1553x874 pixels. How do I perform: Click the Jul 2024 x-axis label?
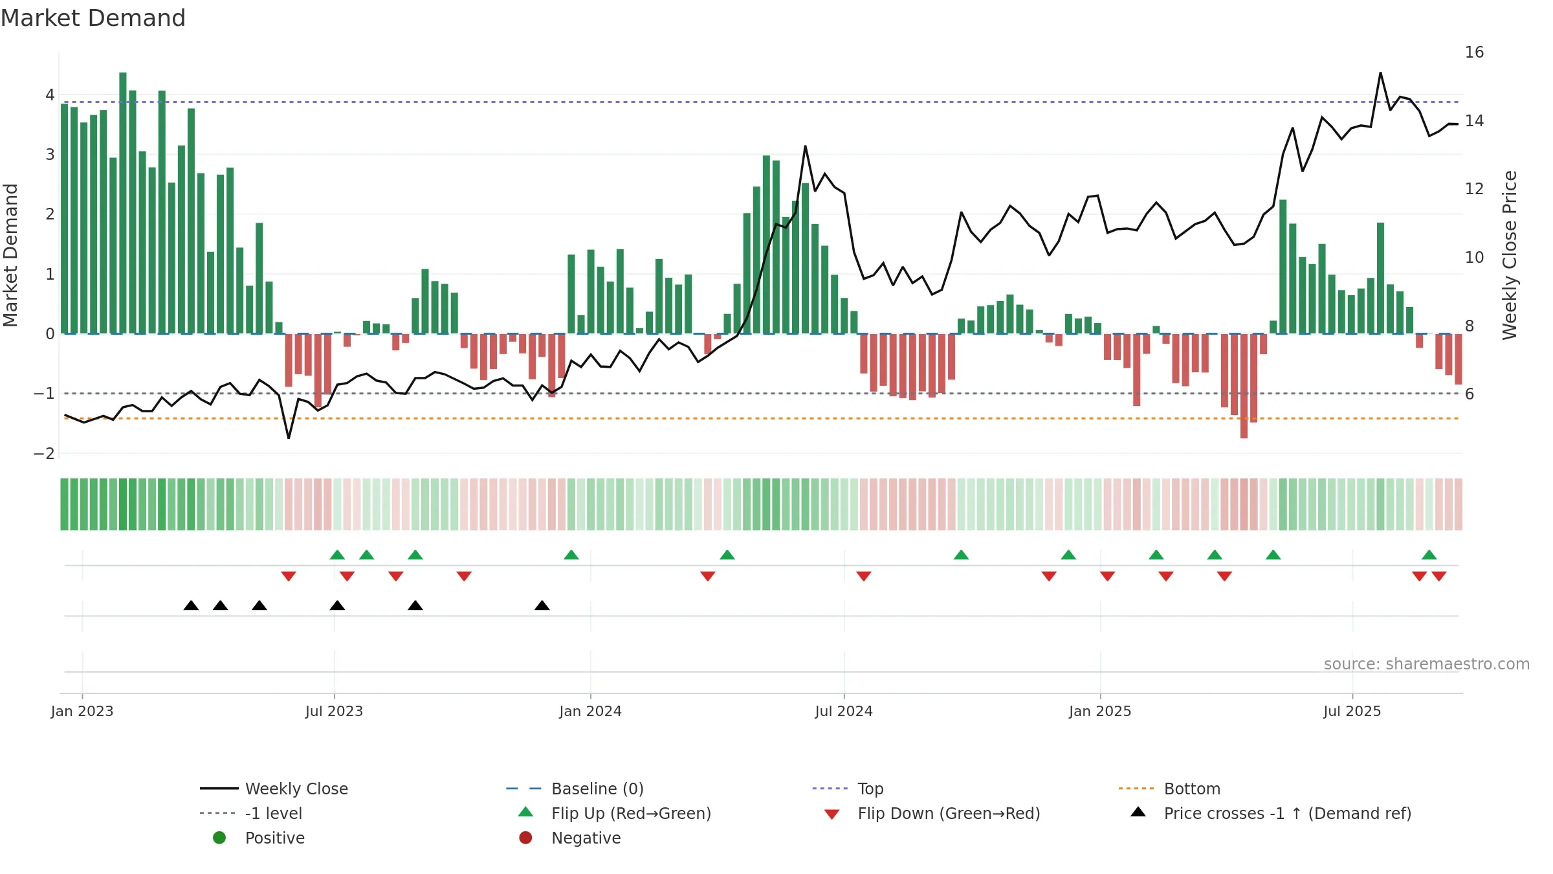[844, 711]
